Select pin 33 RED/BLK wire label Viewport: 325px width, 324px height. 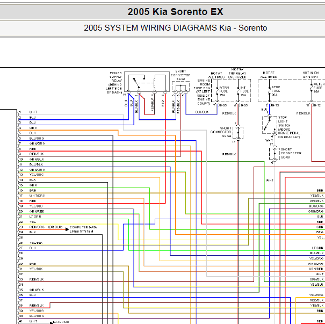pos(37,279)
